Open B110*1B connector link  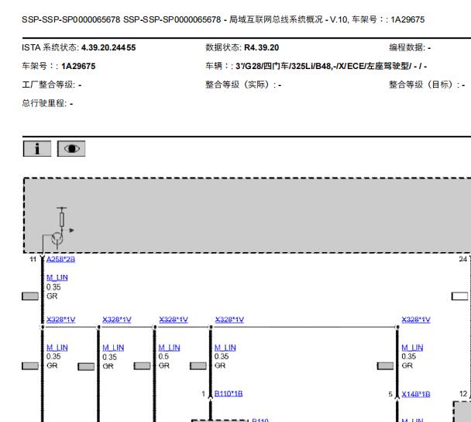[x=229, y=393]
